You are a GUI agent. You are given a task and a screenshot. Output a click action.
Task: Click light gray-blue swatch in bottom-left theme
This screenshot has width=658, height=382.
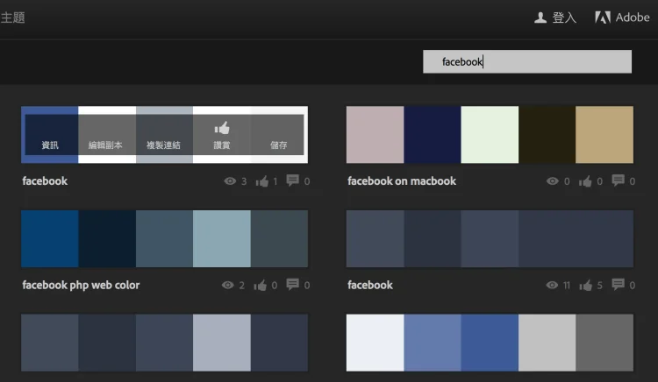tap(222, 343)
